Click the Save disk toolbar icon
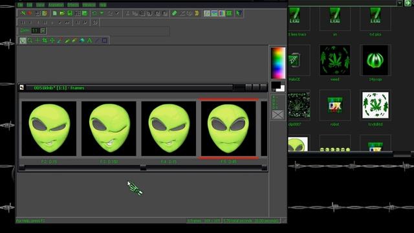414x233 pixels. pos(70,13)
